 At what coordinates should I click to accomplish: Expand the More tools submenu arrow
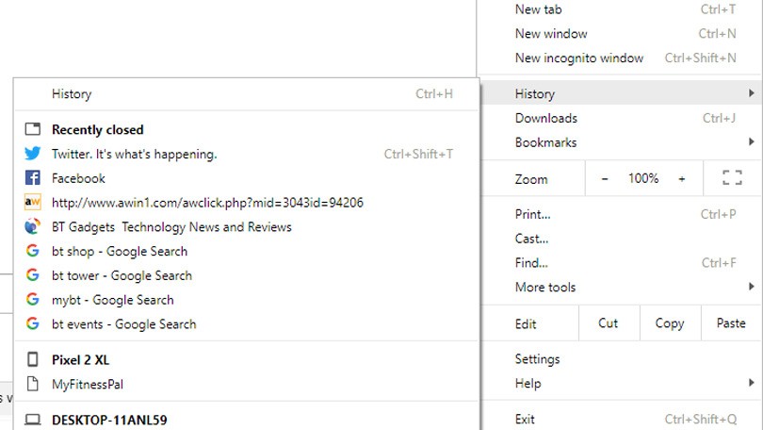pos(751,287)
